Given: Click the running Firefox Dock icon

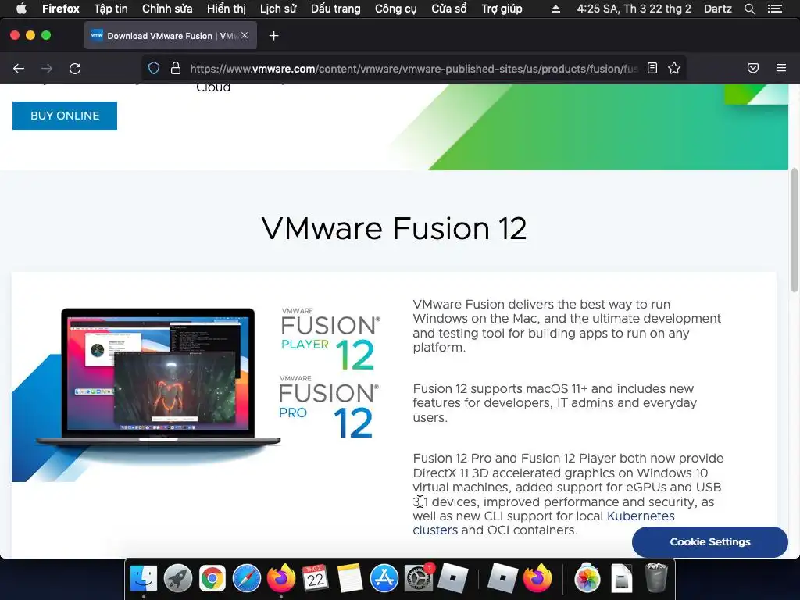Looking at the screenshot, I should tap(281, 578).
